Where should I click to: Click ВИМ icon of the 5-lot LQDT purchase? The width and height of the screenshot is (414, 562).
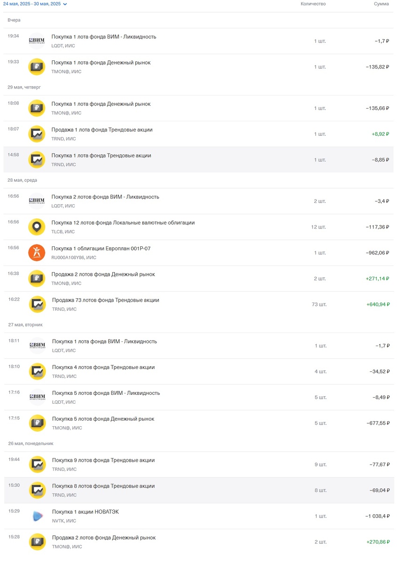point(37,397)
